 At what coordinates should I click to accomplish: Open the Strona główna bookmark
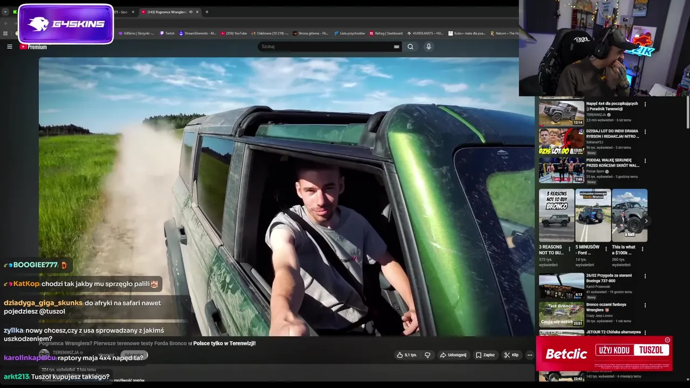click(x=311, y=33)
